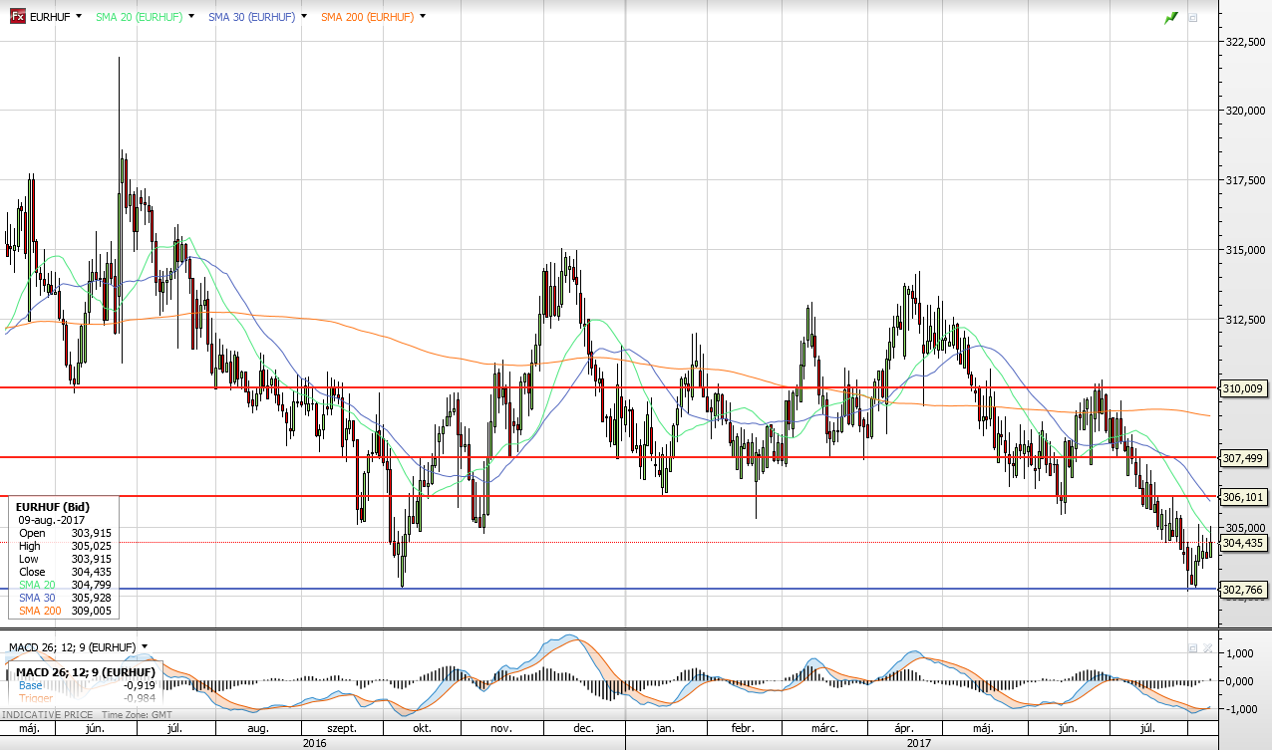The image size is (1272, 750).
Task: Maximize the main price chart panel
Action: [x=1192, y=18]
